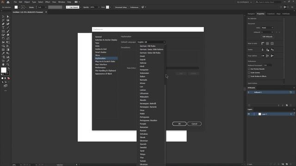The width and height of the screenshot is (296, 166).
Task: Click the Preferences button in control bar
Action: pyautogui.click(x=134, y=7)
